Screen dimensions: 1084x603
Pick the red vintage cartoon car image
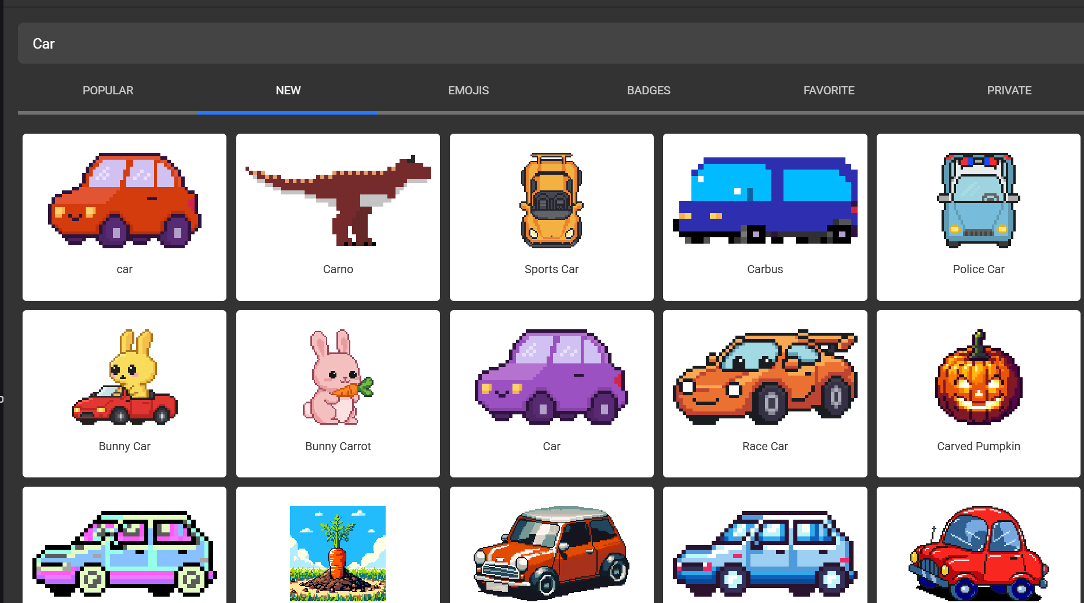979,554
